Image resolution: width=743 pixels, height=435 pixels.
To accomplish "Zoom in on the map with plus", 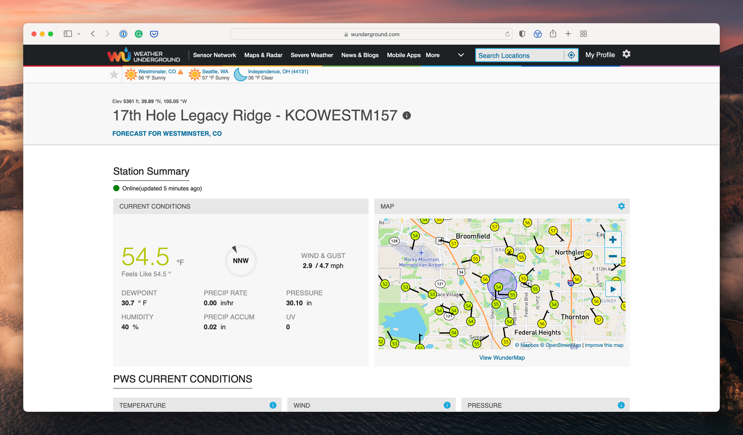I will 613,240.
